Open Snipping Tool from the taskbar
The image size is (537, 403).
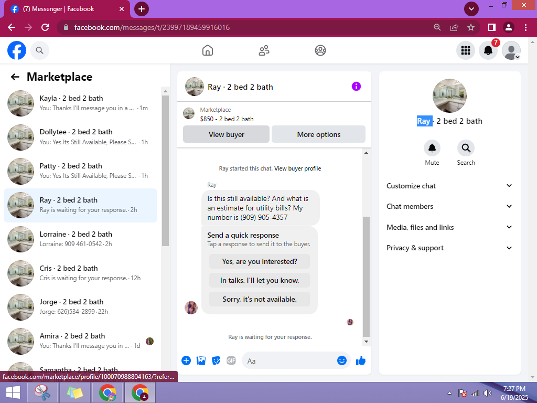pos(42,393)
